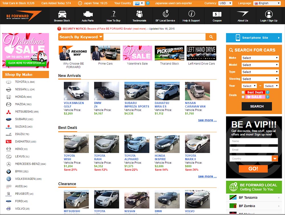The image size is (285, 215).
Task: Open the Your Country flag dropdown
Action: 139,3
